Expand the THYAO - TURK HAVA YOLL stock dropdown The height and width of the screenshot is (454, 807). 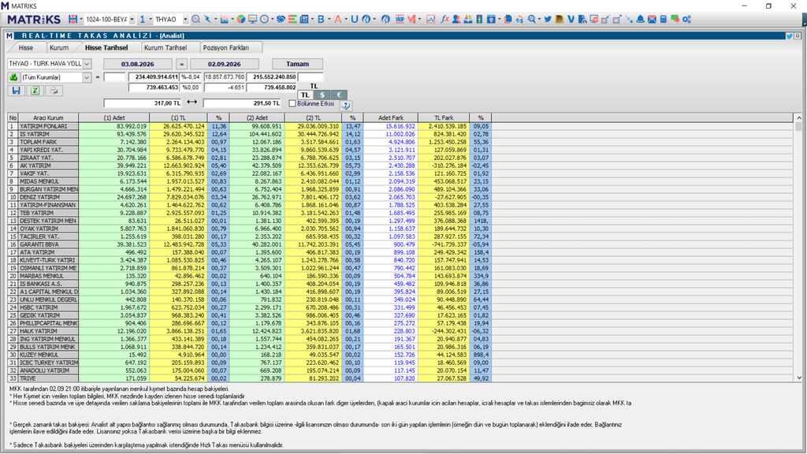point(87,63)
